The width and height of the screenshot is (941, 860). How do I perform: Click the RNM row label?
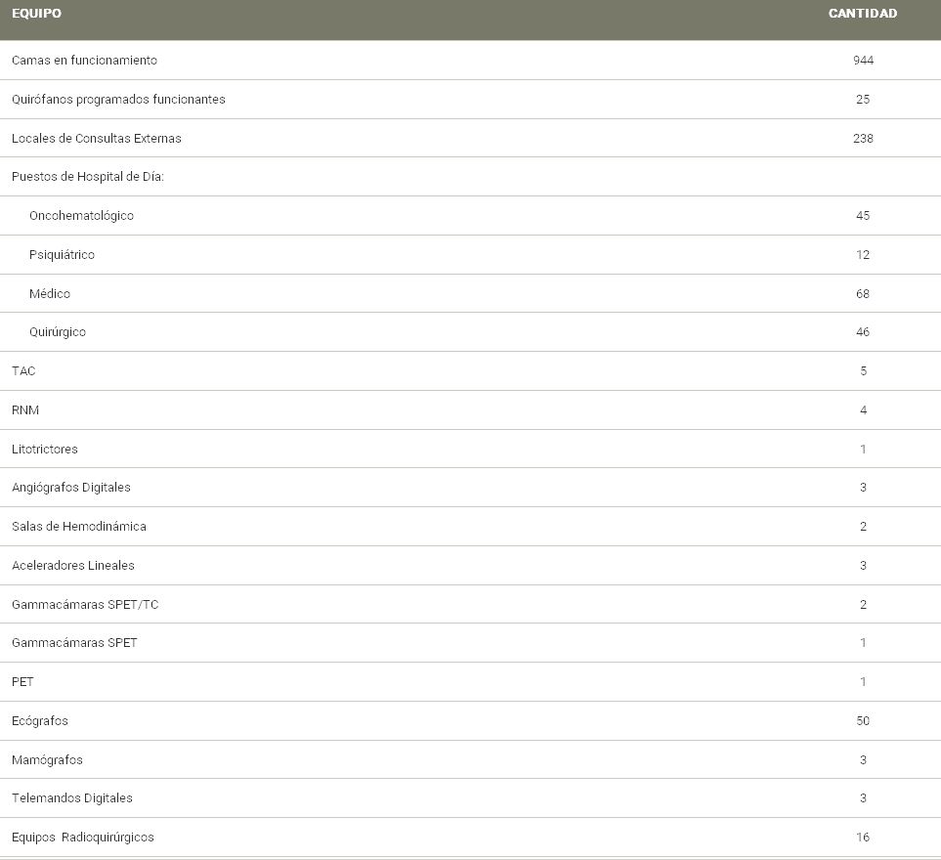tap(25, 410)
